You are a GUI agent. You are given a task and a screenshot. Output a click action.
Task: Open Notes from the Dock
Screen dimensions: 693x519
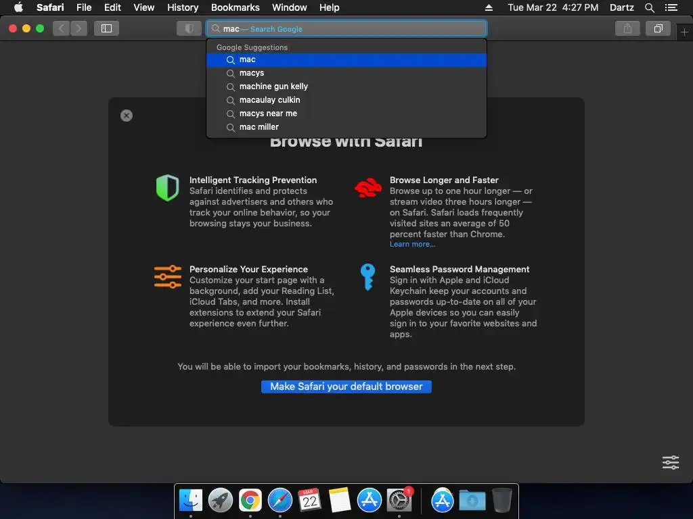click(x=340, y=501)
